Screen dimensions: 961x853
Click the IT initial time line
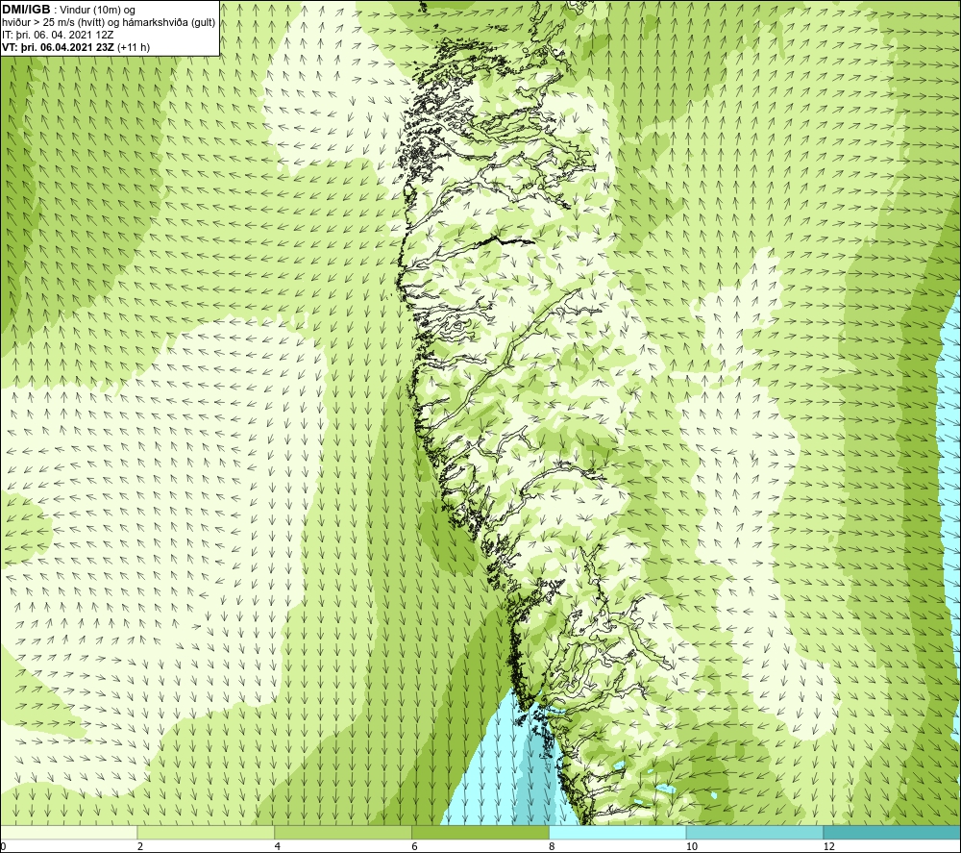[x=58, y=35]
